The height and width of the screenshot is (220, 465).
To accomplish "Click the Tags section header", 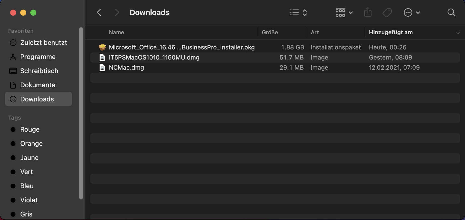I will click(x=14, y=118).
